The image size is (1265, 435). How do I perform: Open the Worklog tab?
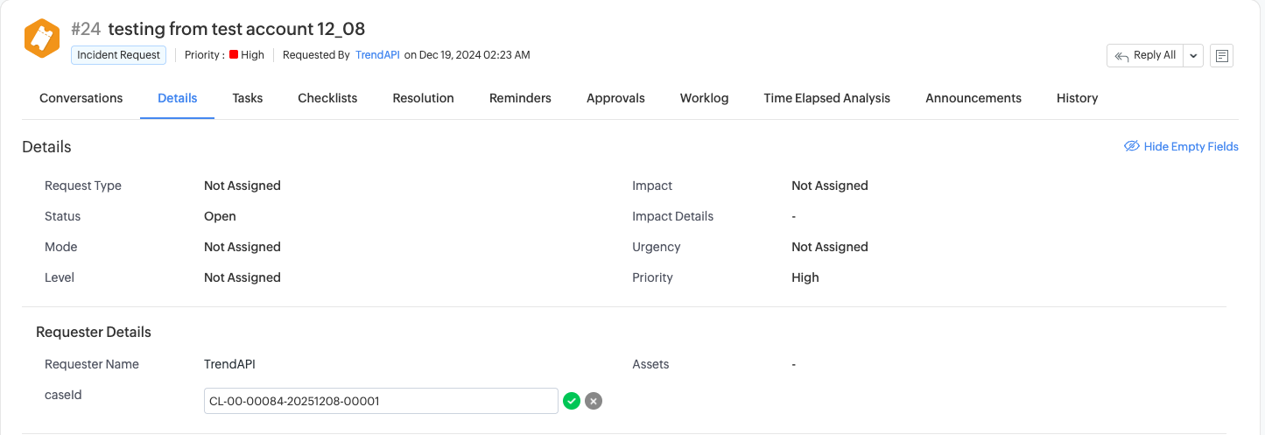704,98
